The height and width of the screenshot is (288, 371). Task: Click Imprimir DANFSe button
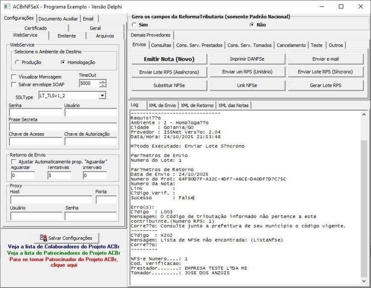247,59
